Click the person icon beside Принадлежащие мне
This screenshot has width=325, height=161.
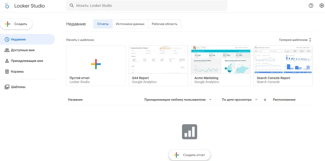coord(7,61)
